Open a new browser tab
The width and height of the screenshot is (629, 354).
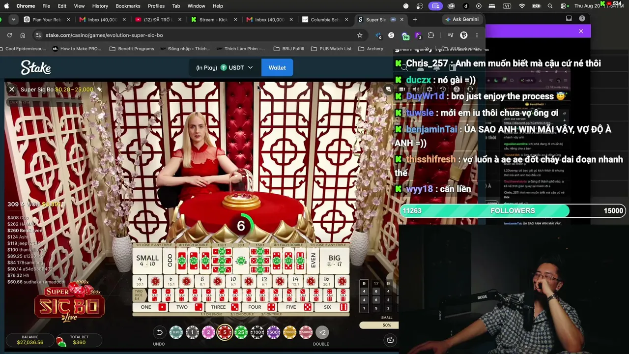tap(415, 20)
